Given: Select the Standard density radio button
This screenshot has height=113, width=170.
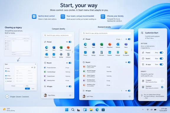Looking at the screenshot, I should tap(162, 87).
